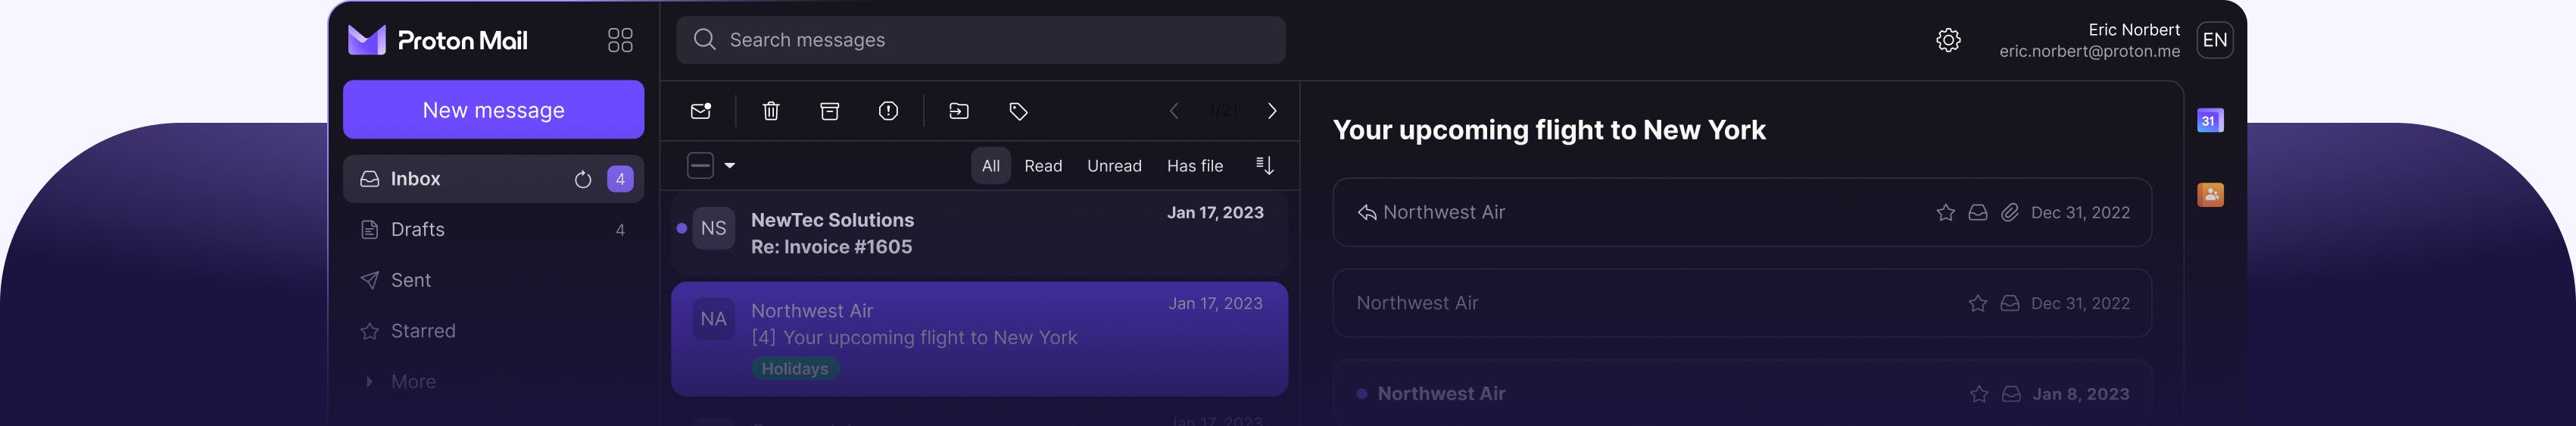2576x426 pixels.
Task: Click the Search messages field
Action: coord(980,40)
